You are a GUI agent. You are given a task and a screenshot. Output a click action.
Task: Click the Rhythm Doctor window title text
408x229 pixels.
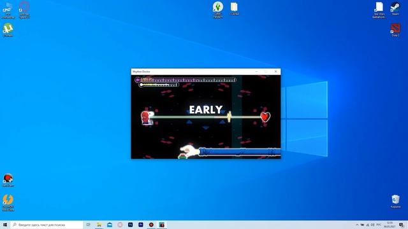pyautogui.click(x=142, y=71)
